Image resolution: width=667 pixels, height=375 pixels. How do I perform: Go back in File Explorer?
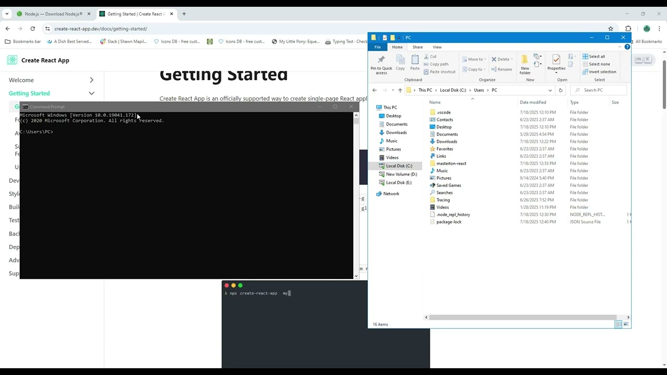(374, 90)
